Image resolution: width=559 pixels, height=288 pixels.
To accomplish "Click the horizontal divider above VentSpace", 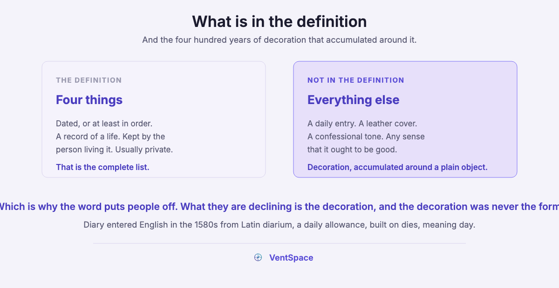I will coord(279,243).
